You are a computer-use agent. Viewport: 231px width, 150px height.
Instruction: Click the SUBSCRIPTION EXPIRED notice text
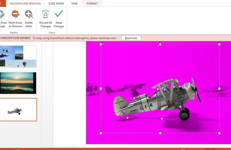point(15,38)
